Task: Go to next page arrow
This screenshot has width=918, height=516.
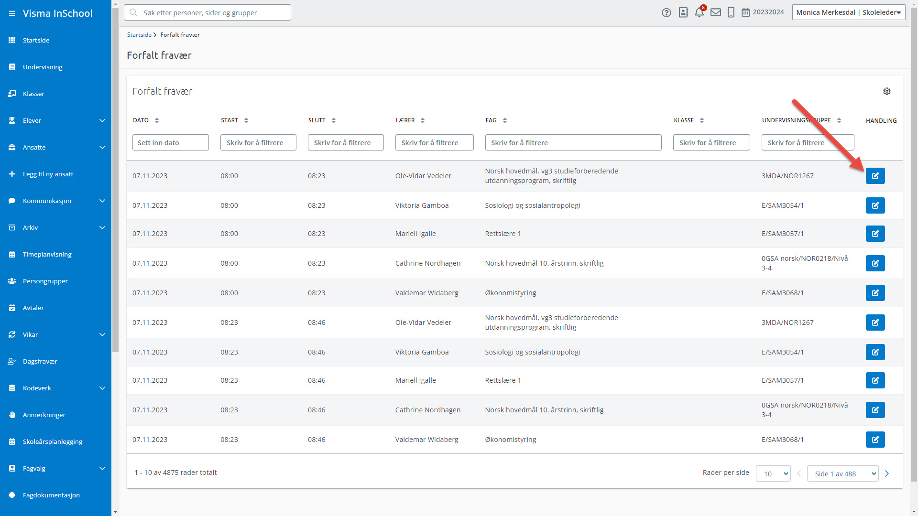Action: click(x=887, y=473)
